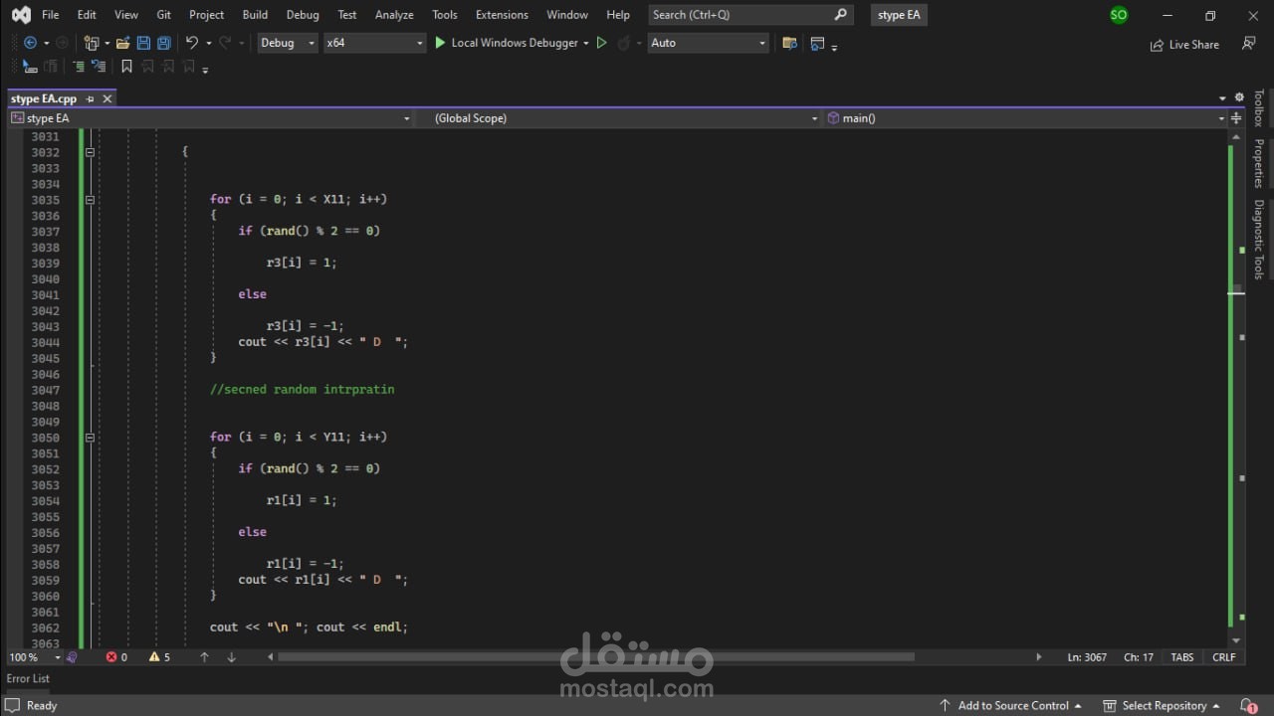Collapse the for loop at line 3035

(x=90, y=200)
